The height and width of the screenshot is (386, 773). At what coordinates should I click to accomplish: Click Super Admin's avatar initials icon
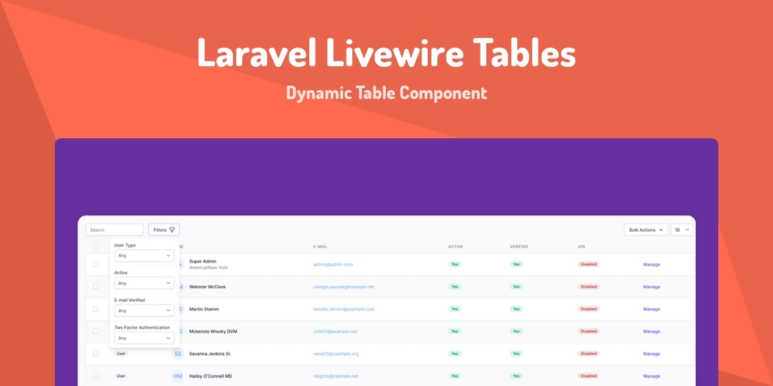(178, 264)
